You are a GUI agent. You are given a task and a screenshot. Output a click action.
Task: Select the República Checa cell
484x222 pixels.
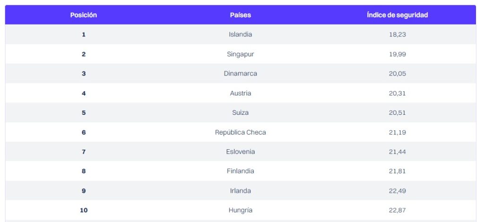[241, 132]
